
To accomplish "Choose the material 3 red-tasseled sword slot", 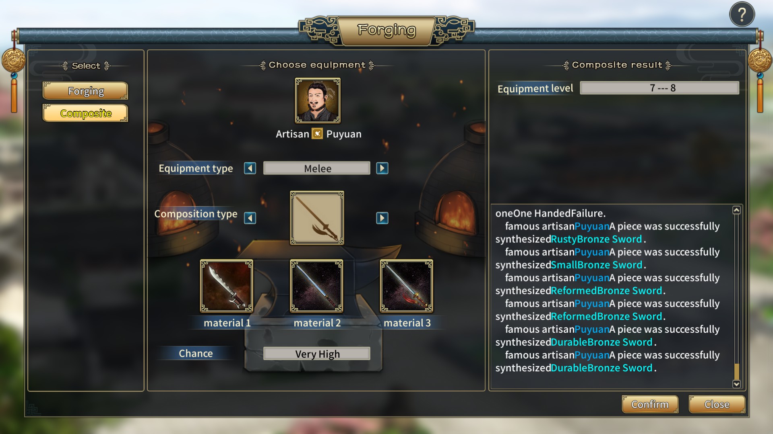I will click(407, 286).
